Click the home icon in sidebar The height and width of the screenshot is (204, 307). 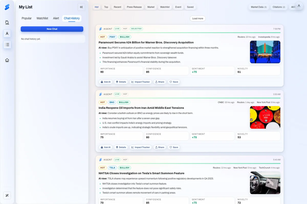[7, 60]
